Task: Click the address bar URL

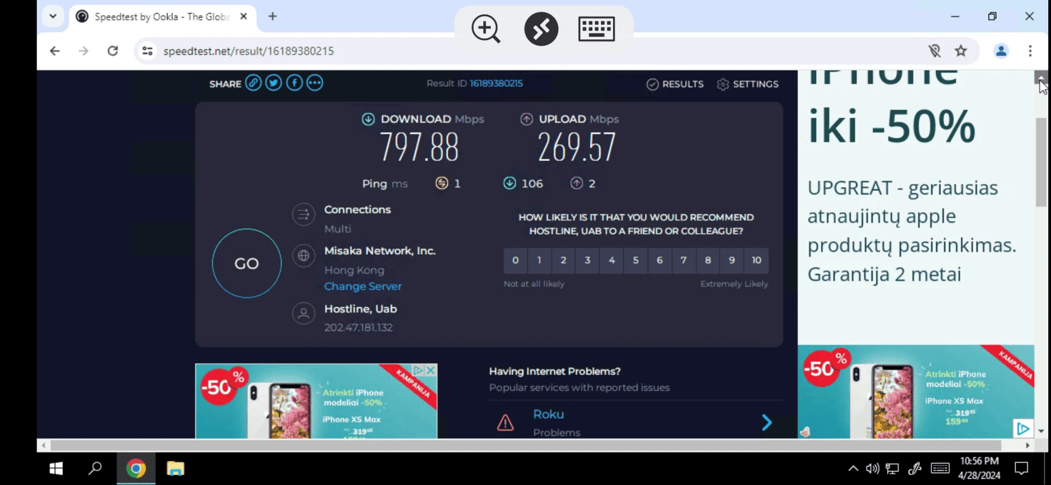Action: pos(249,51)
